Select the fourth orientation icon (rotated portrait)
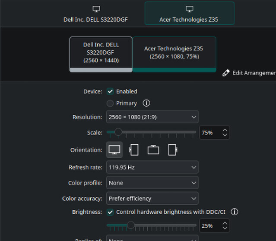 point(173,150)
